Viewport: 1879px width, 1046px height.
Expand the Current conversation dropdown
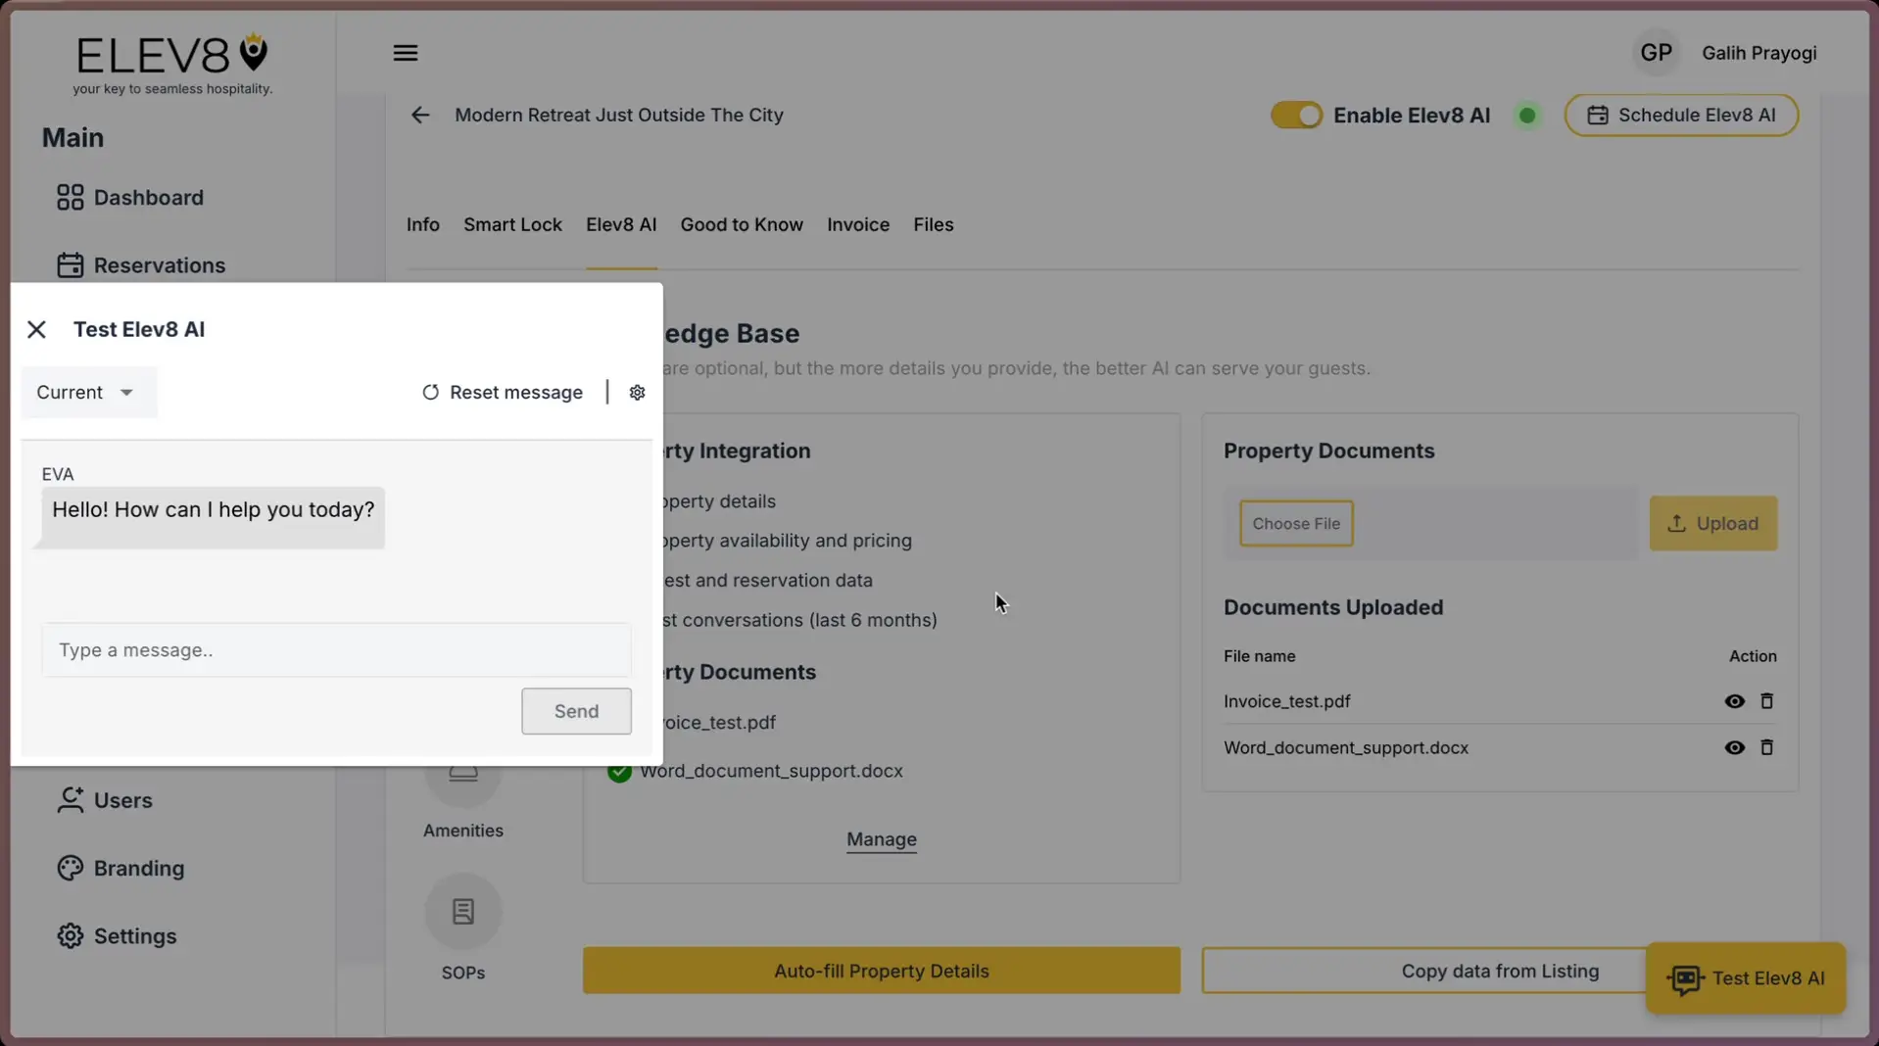86,392
